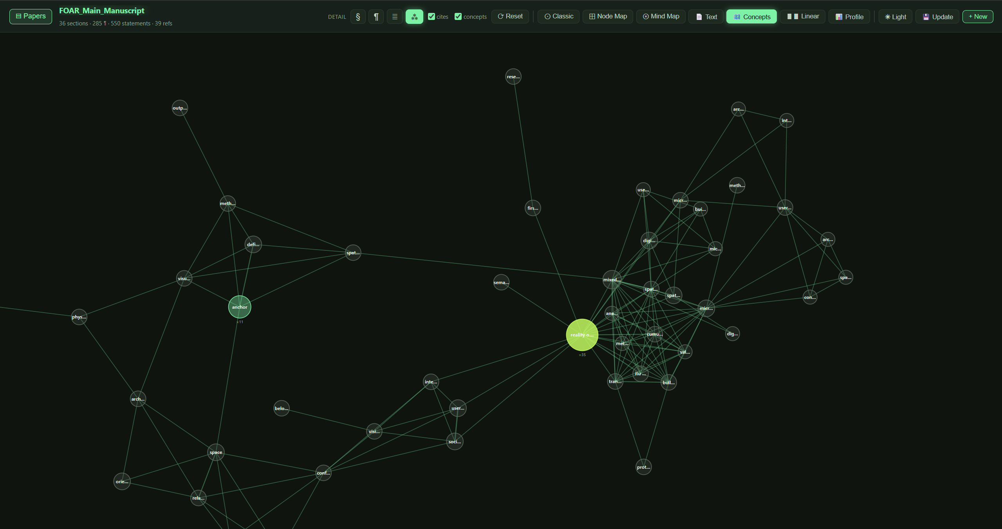Click the 'visi...' concept node
1002x529 pixels.
coord(374,432)
